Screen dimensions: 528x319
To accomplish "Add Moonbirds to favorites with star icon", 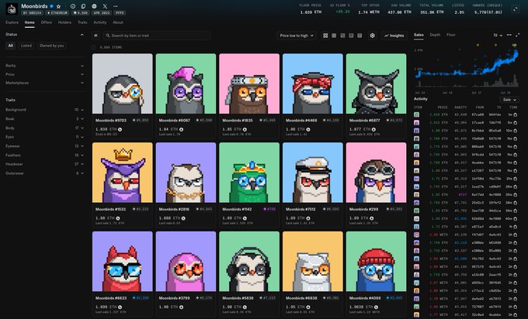I will [58, 6].
